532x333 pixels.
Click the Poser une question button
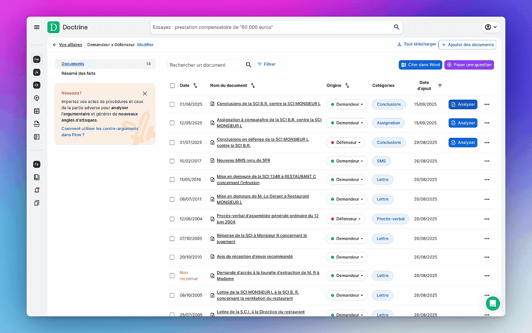(469, 65)
